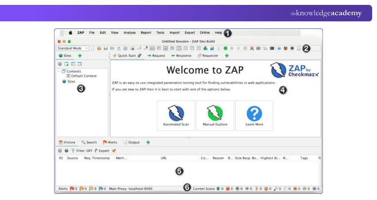Viewport: 377px width, 200px height.
Task: Click the orange flag alert counter in status bar
Action: pyautogui.click(x=83, y=189)
